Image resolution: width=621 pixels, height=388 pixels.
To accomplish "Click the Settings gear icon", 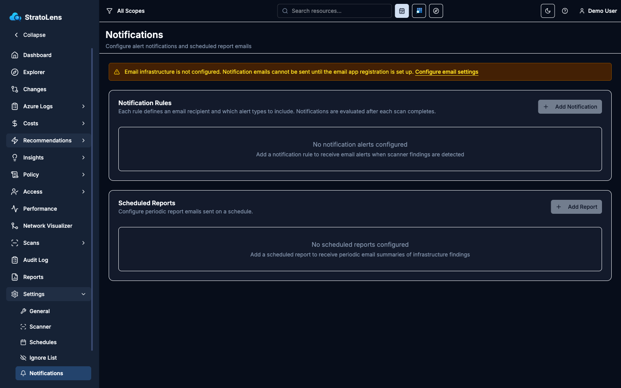I will click(x=15, y=294).
